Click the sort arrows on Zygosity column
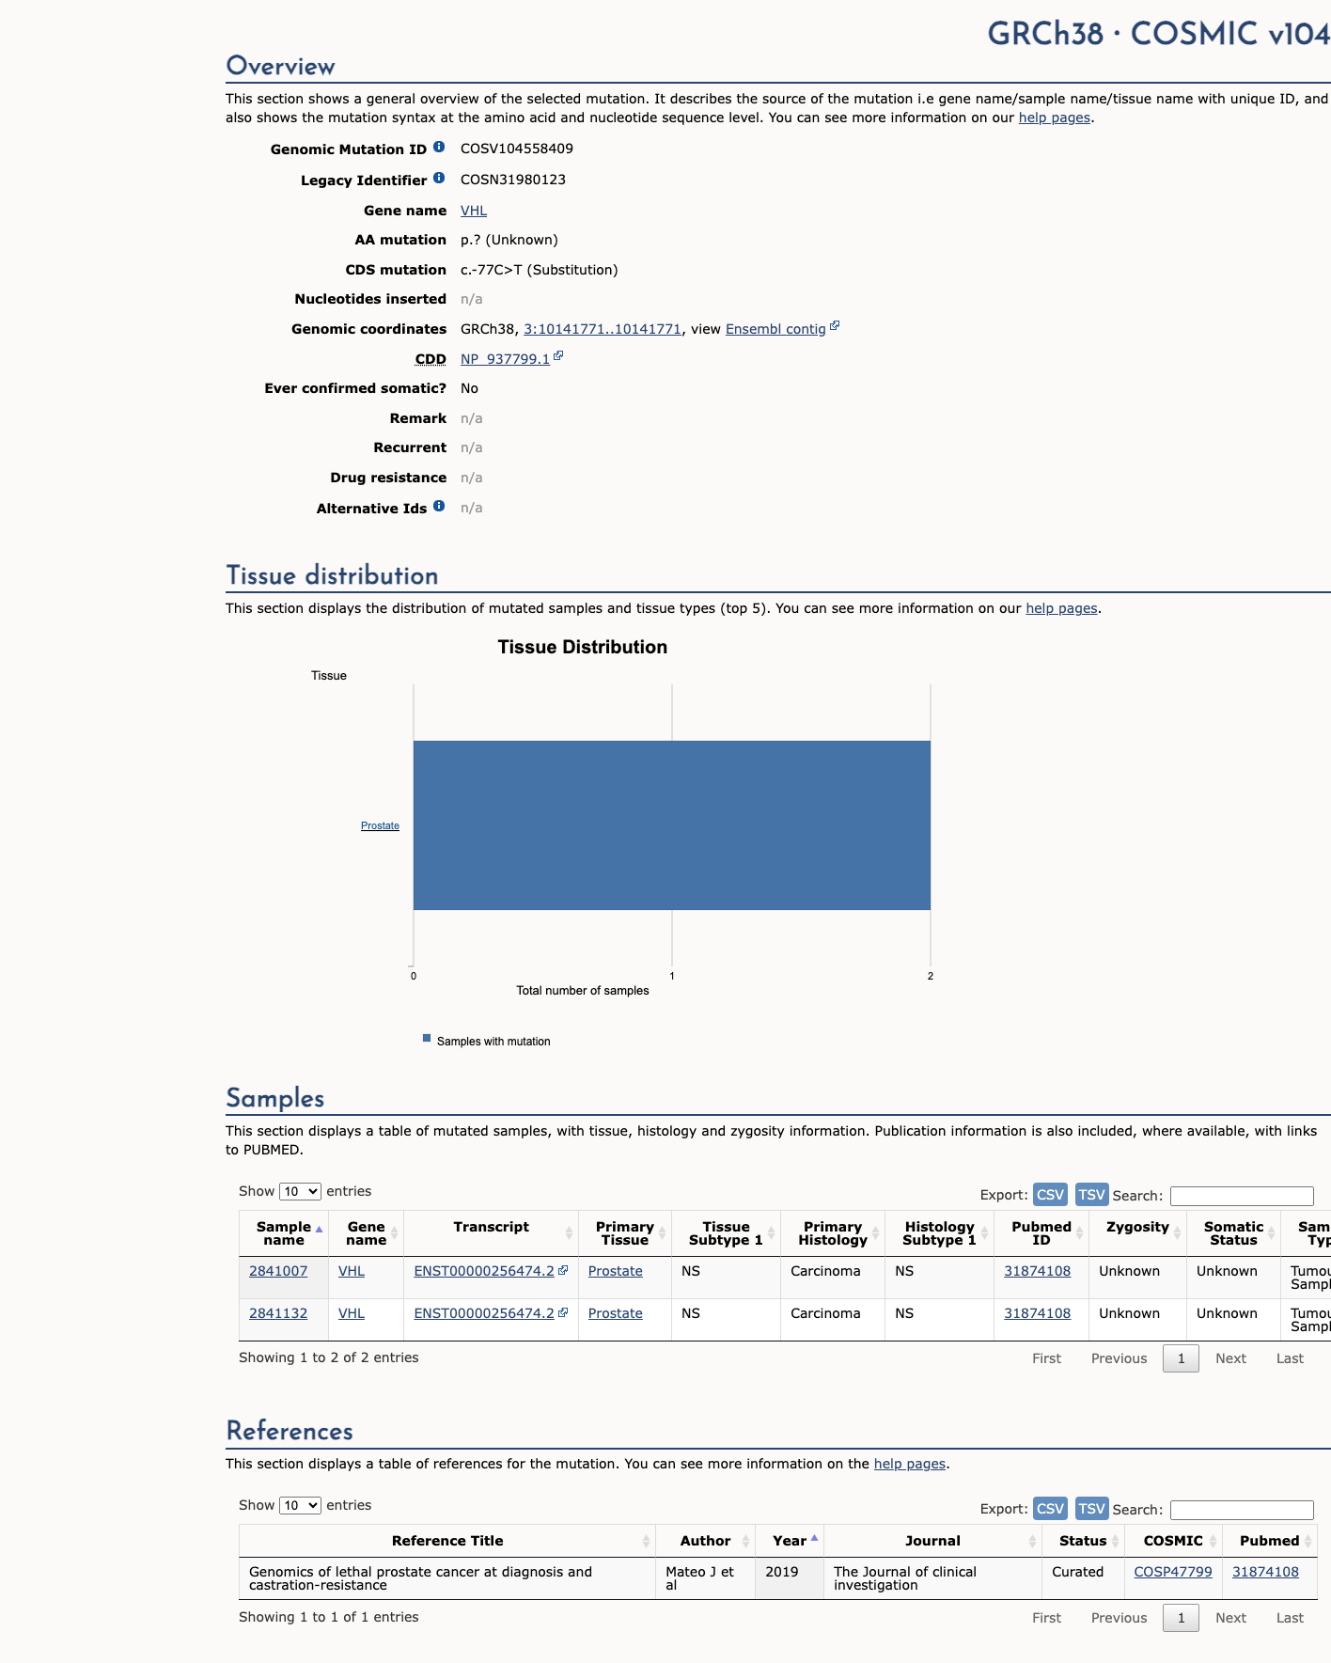This screenshot has height=1663, width=1331. [1177, 1233]
